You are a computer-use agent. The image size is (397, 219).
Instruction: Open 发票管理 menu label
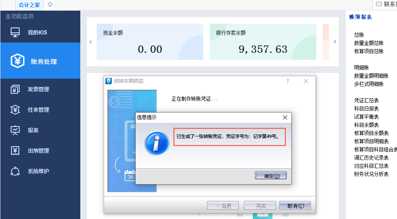(x=39, y=89)
